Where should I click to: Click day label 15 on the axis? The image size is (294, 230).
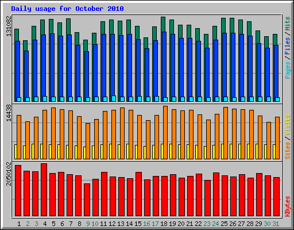click(138, 224)
